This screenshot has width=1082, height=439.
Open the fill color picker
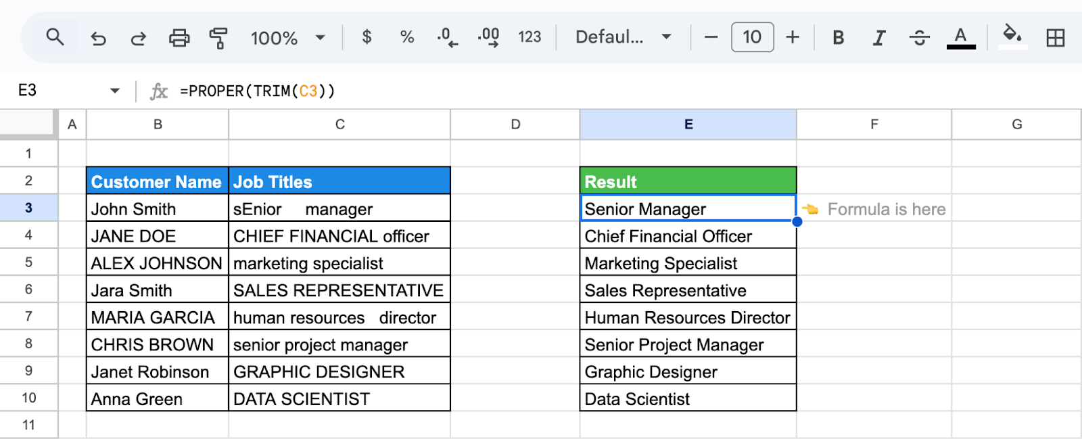click(x=1012, y=36)
